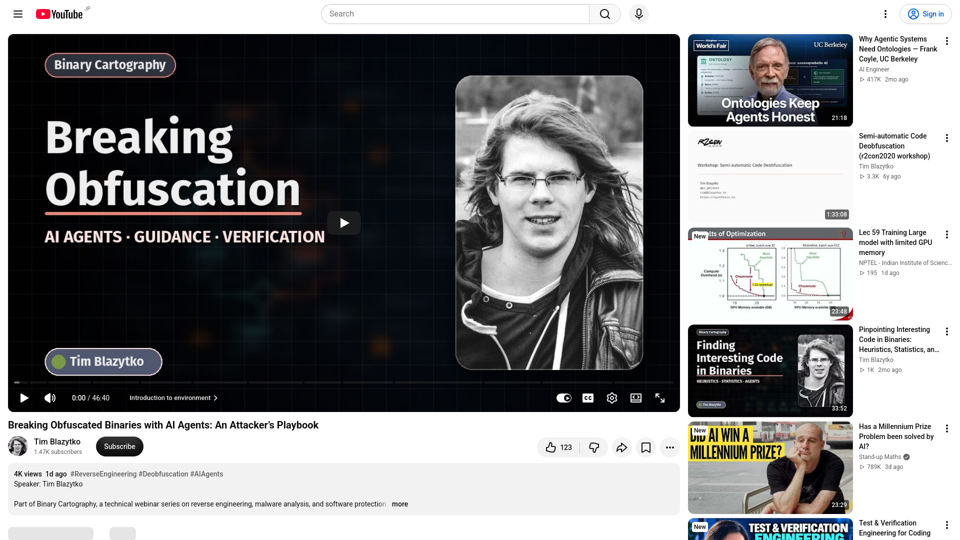Play the video from control bar
Screen dimensions: 960x540
(x=24, y=398)
